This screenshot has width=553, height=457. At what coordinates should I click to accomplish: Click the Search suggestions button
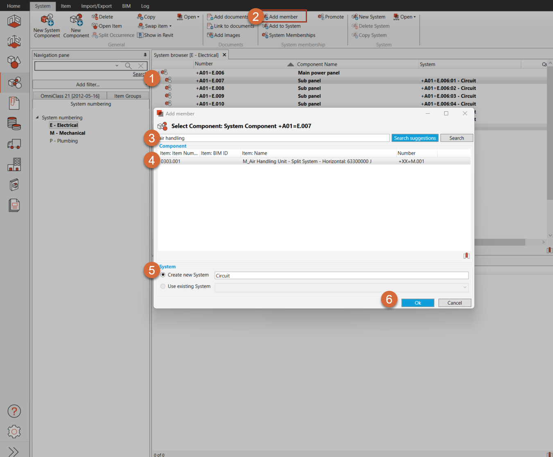[415, 138]
